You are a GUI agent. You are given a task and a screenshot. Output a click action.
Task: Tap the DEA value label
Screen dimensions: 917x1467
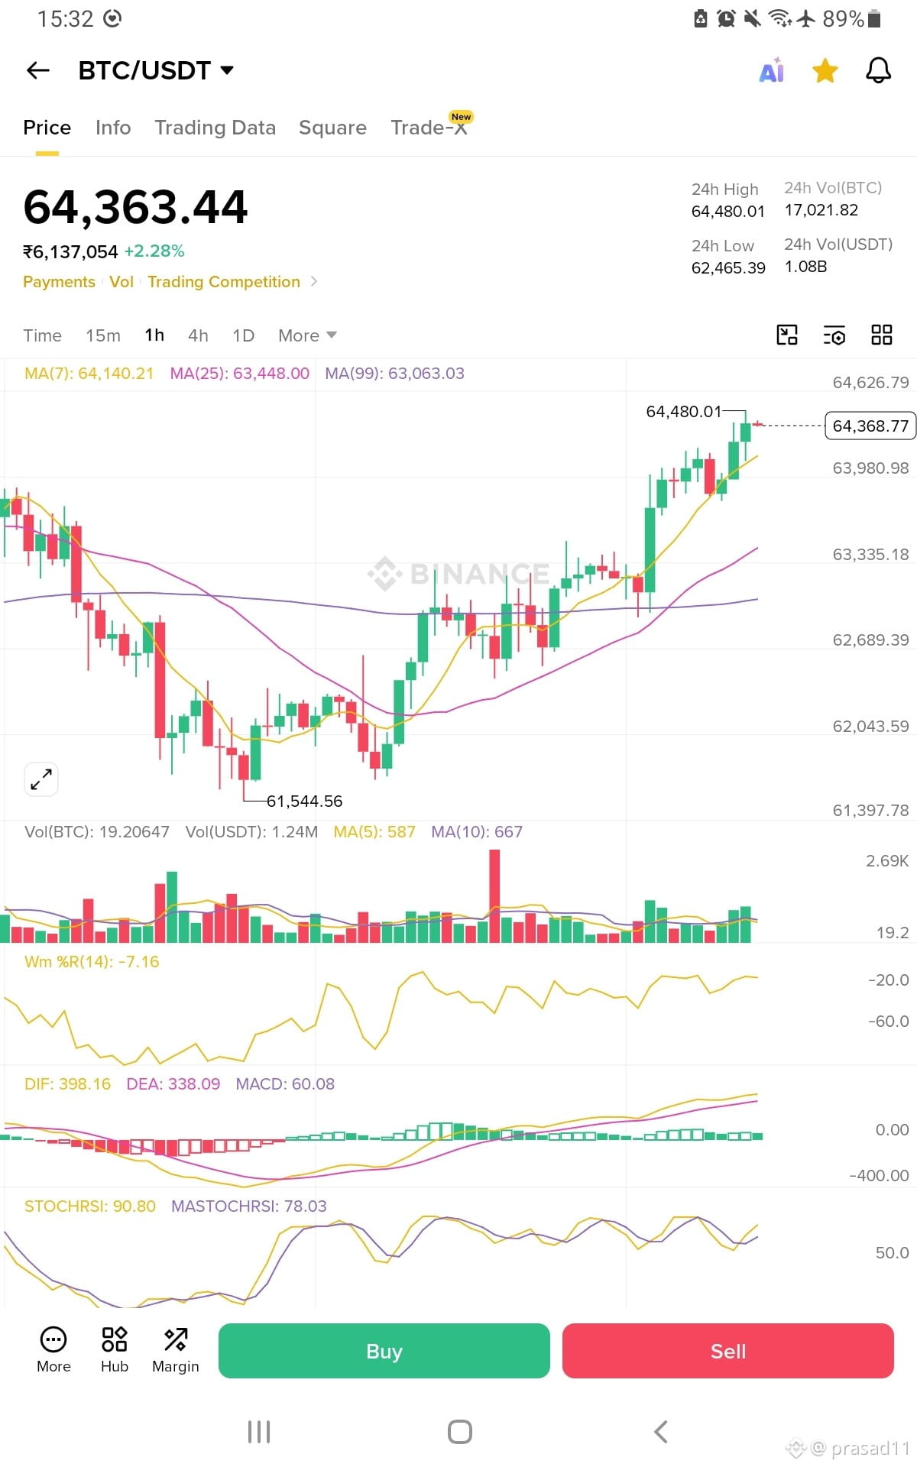[x=173, y=1084]
